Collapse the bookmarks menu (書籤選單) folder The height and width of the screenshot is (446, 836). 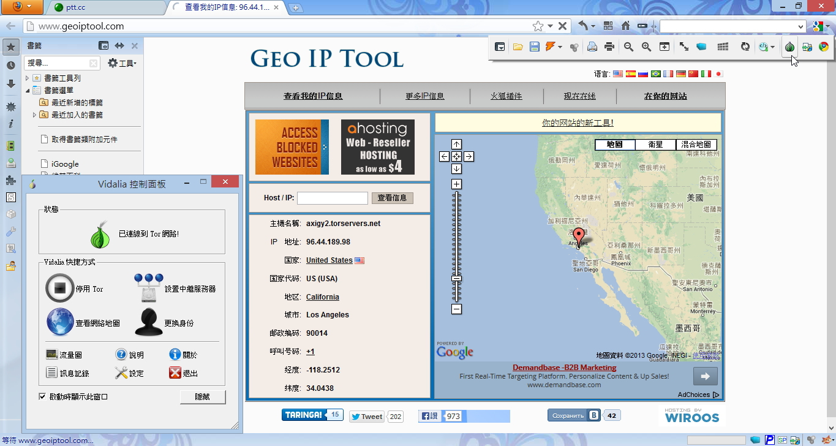tap(28, 90)
